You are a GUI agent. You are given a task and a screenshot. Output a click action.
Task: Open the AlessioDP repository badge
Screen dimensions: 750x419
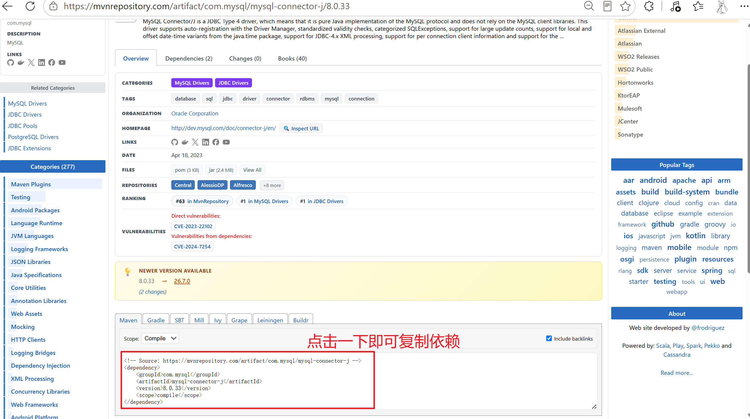pos(212,185)
